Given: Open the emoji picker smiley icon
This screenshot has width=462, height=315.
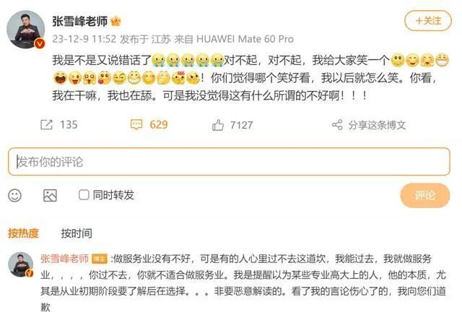Looking at the screenshot, I should 14,195.
